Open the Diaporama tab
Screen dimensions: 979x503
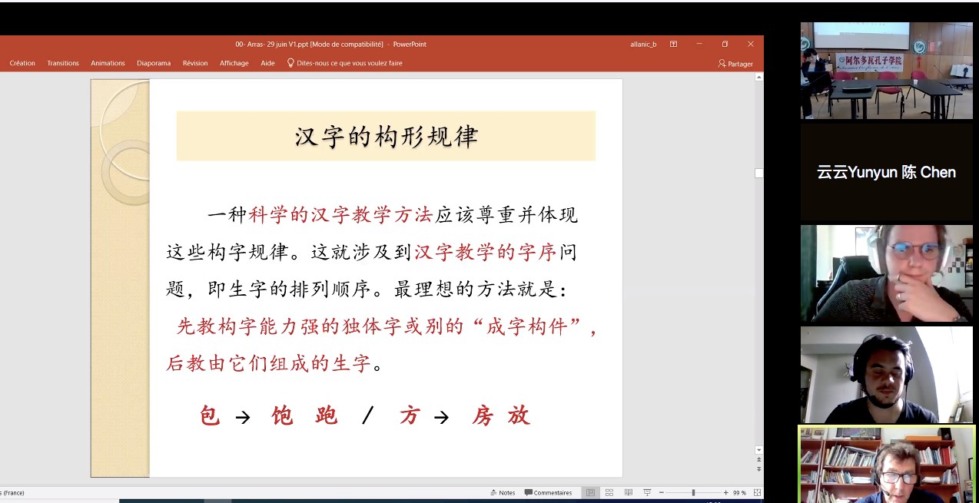coord(154,63)
